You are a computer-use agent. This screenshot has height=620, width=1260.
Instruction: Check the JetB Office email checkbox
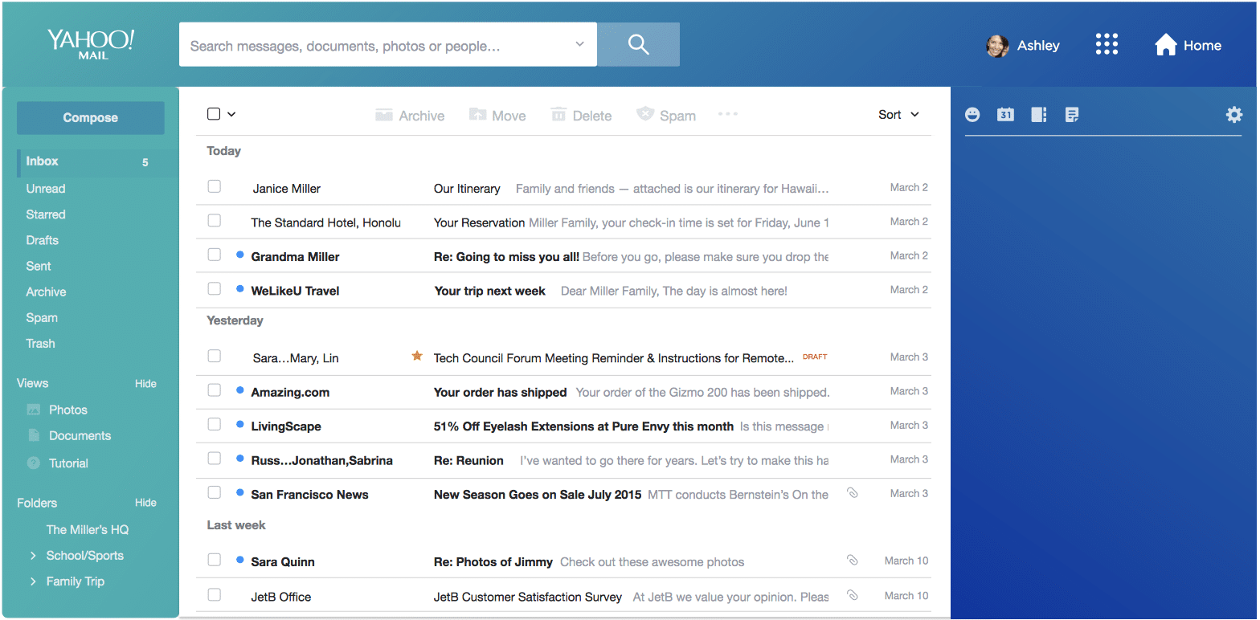(215, 595)
